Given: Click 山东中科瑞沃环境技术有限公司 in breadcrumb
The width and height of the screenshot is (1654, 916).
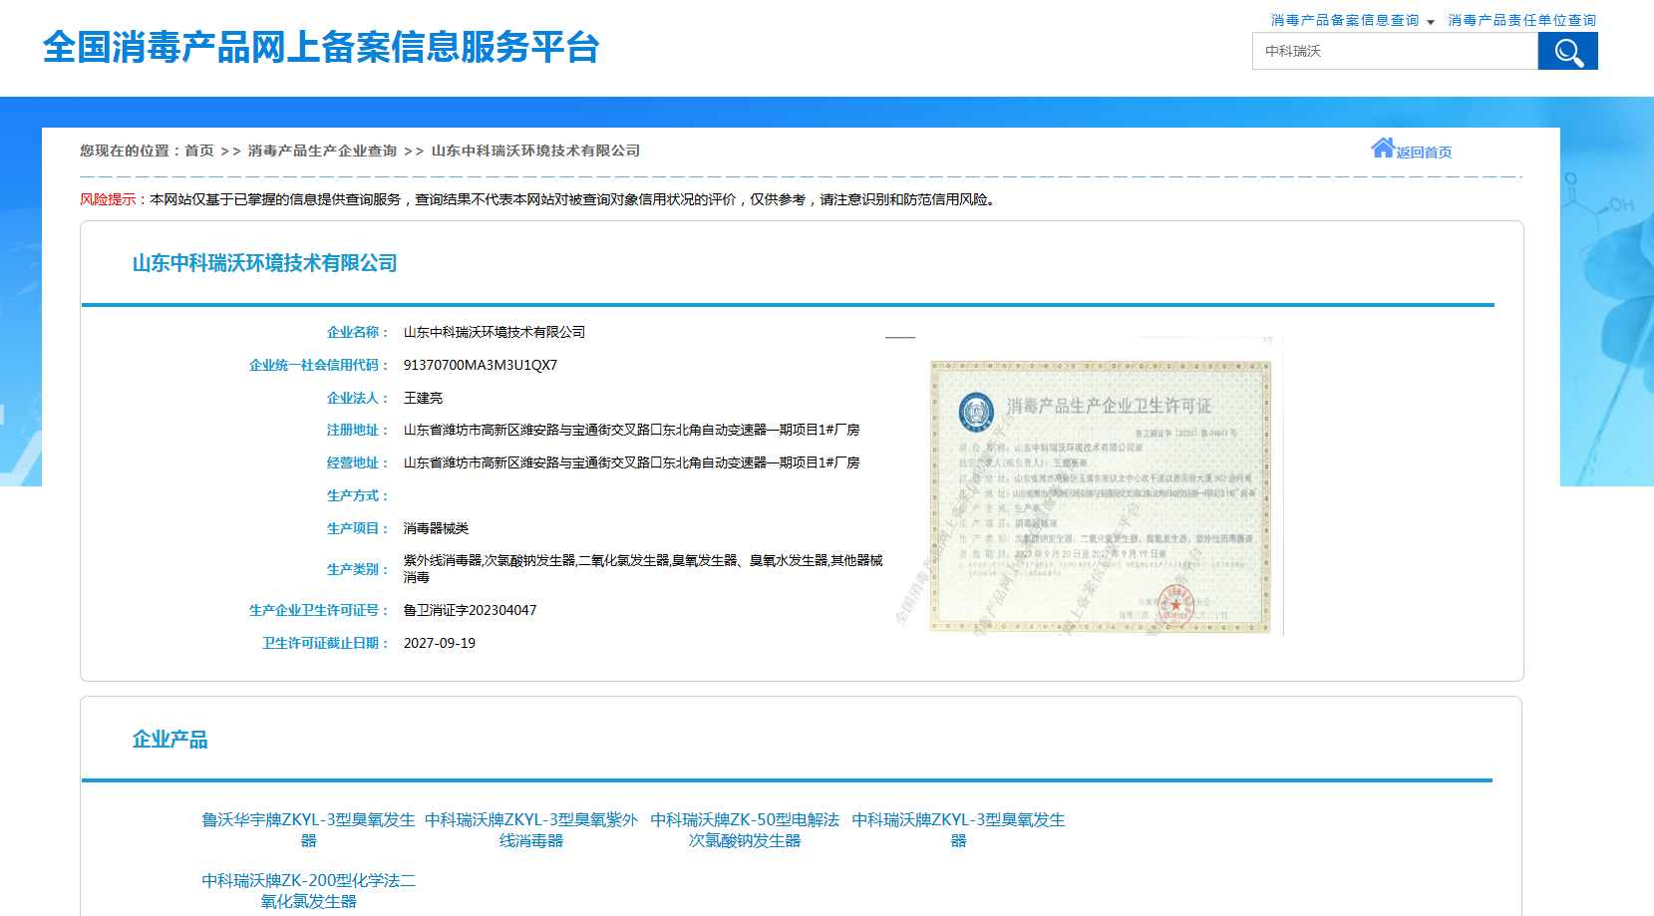Looking at the screenshot, I should pyautogui.click(x=535, y=150).
